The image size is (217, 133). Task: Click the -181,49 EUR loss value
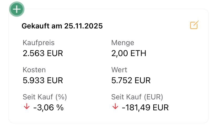click(x=145, y=107)
